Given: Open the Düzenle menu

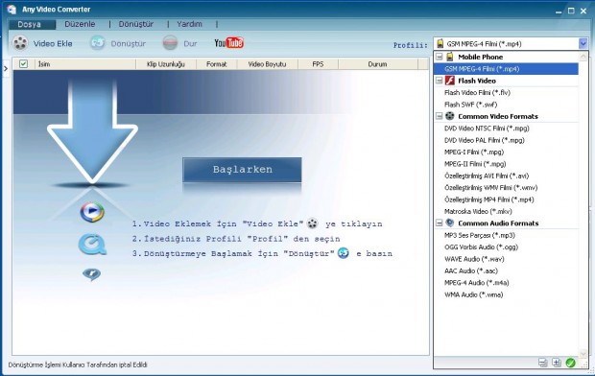Looking at the screenshot, I should (x=80, y=24).
